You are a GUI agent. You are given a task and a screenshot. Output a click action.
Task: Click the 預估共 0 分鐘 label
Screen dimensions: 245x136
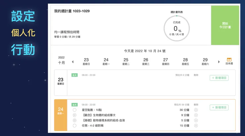coord(182,75)
